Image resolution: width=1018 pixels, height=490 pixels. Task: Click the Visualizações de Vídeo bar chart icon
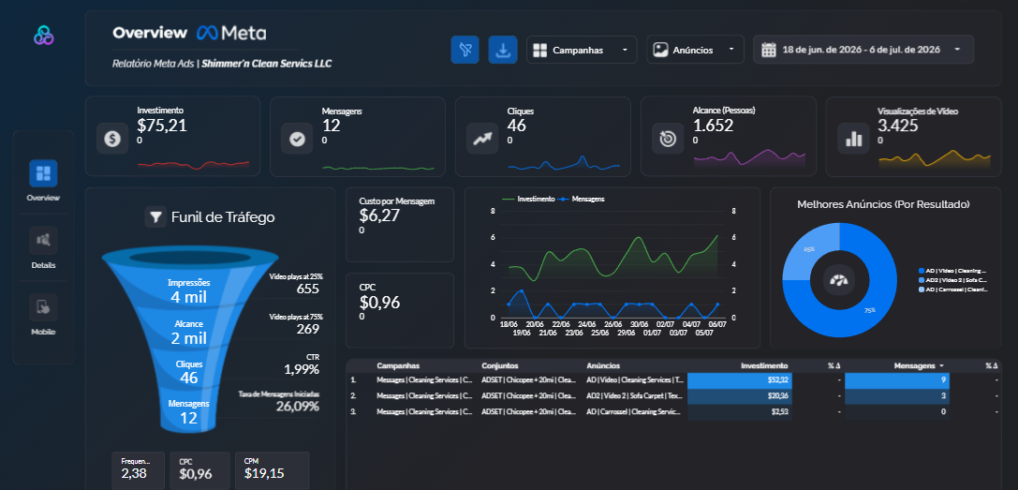coord(854,139)
